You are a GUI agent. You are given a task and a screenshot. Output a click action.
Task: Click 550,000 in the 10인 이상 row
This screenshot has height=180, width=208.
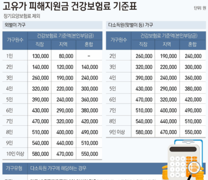pyautogui.click(x=90, y=154)
